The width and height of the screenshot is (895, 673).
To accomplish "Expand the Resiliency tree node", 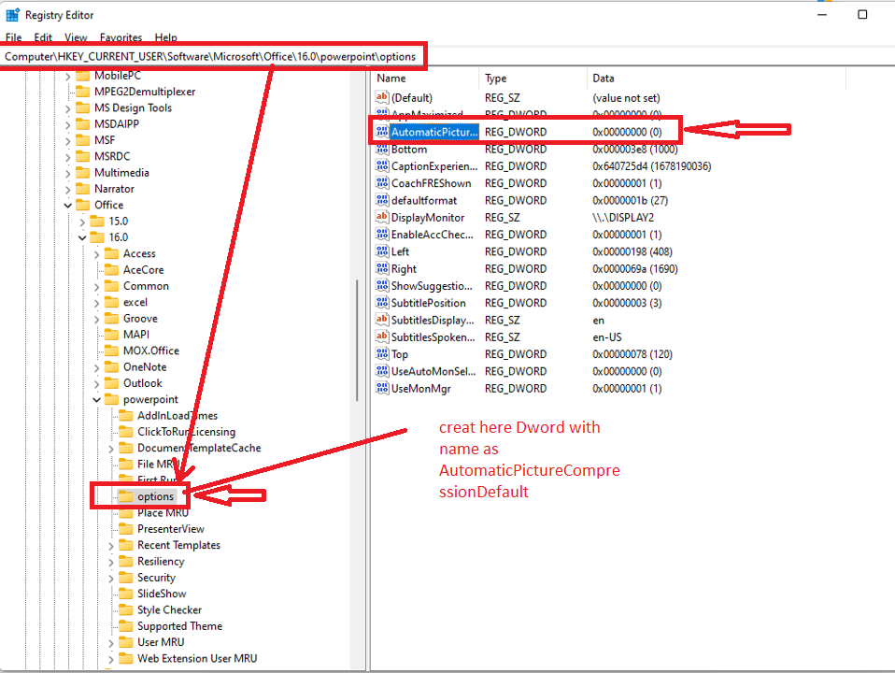I will (x=111, y=562).
